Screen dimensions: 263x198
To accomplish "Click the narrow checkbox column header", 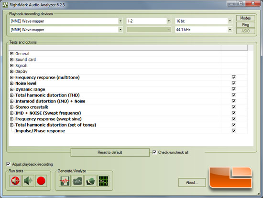I will 234,47.
